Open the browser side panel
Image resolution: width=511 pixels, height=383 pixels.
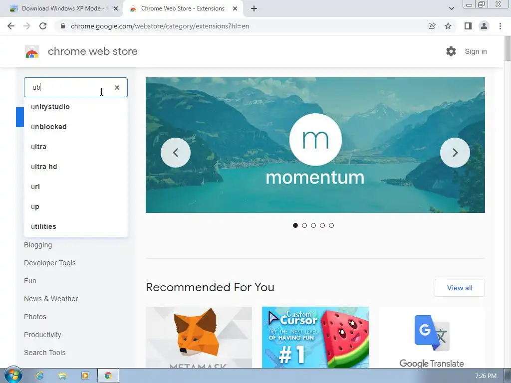[x=468, y=26]
